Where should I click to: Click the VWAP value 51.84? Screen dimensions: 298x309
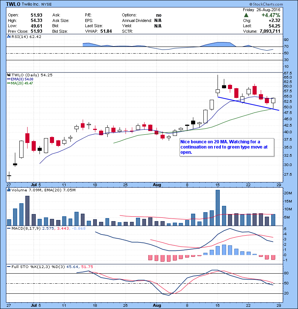106,31
